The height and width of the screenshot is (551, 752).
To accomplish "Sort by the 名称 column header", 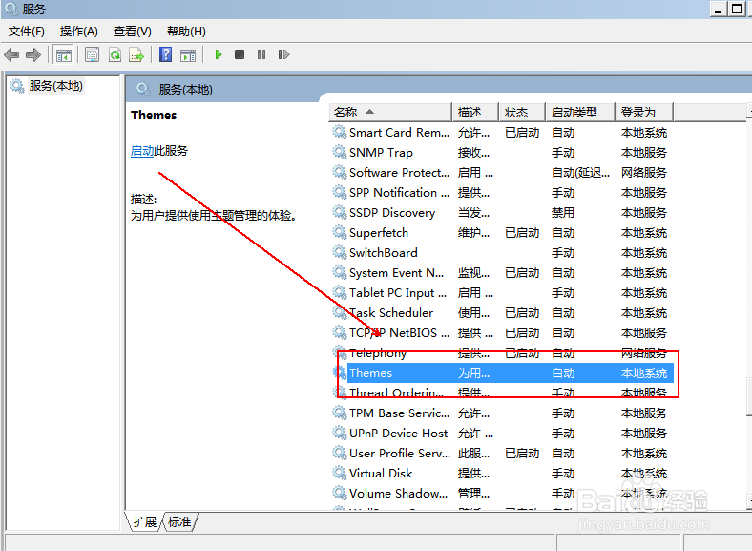I will 390,113.
